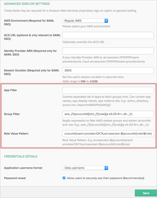
Task: Click the ACS URL input field
Action: click(108, 35)
